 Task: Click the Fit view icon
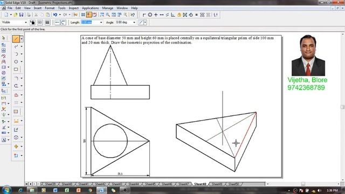114,15
